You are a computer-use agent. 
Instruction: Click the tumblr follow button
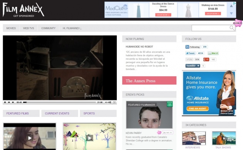193,66
